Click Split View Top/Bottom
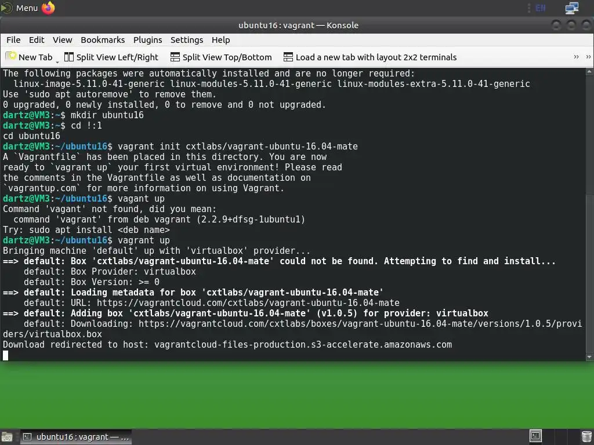Image resolution: width=594 pixels, height=445 pixels. [x=221, y=57]
